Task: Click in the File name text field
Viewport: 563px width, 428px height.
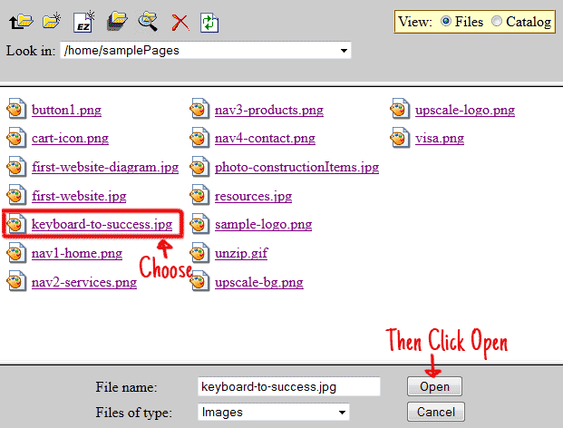Action: click(x=288, y=386)
